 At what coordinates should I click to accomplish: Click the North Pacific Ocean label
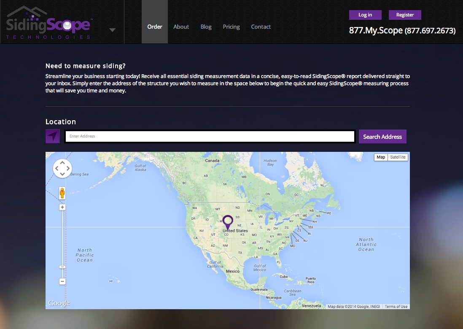tap(85, 255)
